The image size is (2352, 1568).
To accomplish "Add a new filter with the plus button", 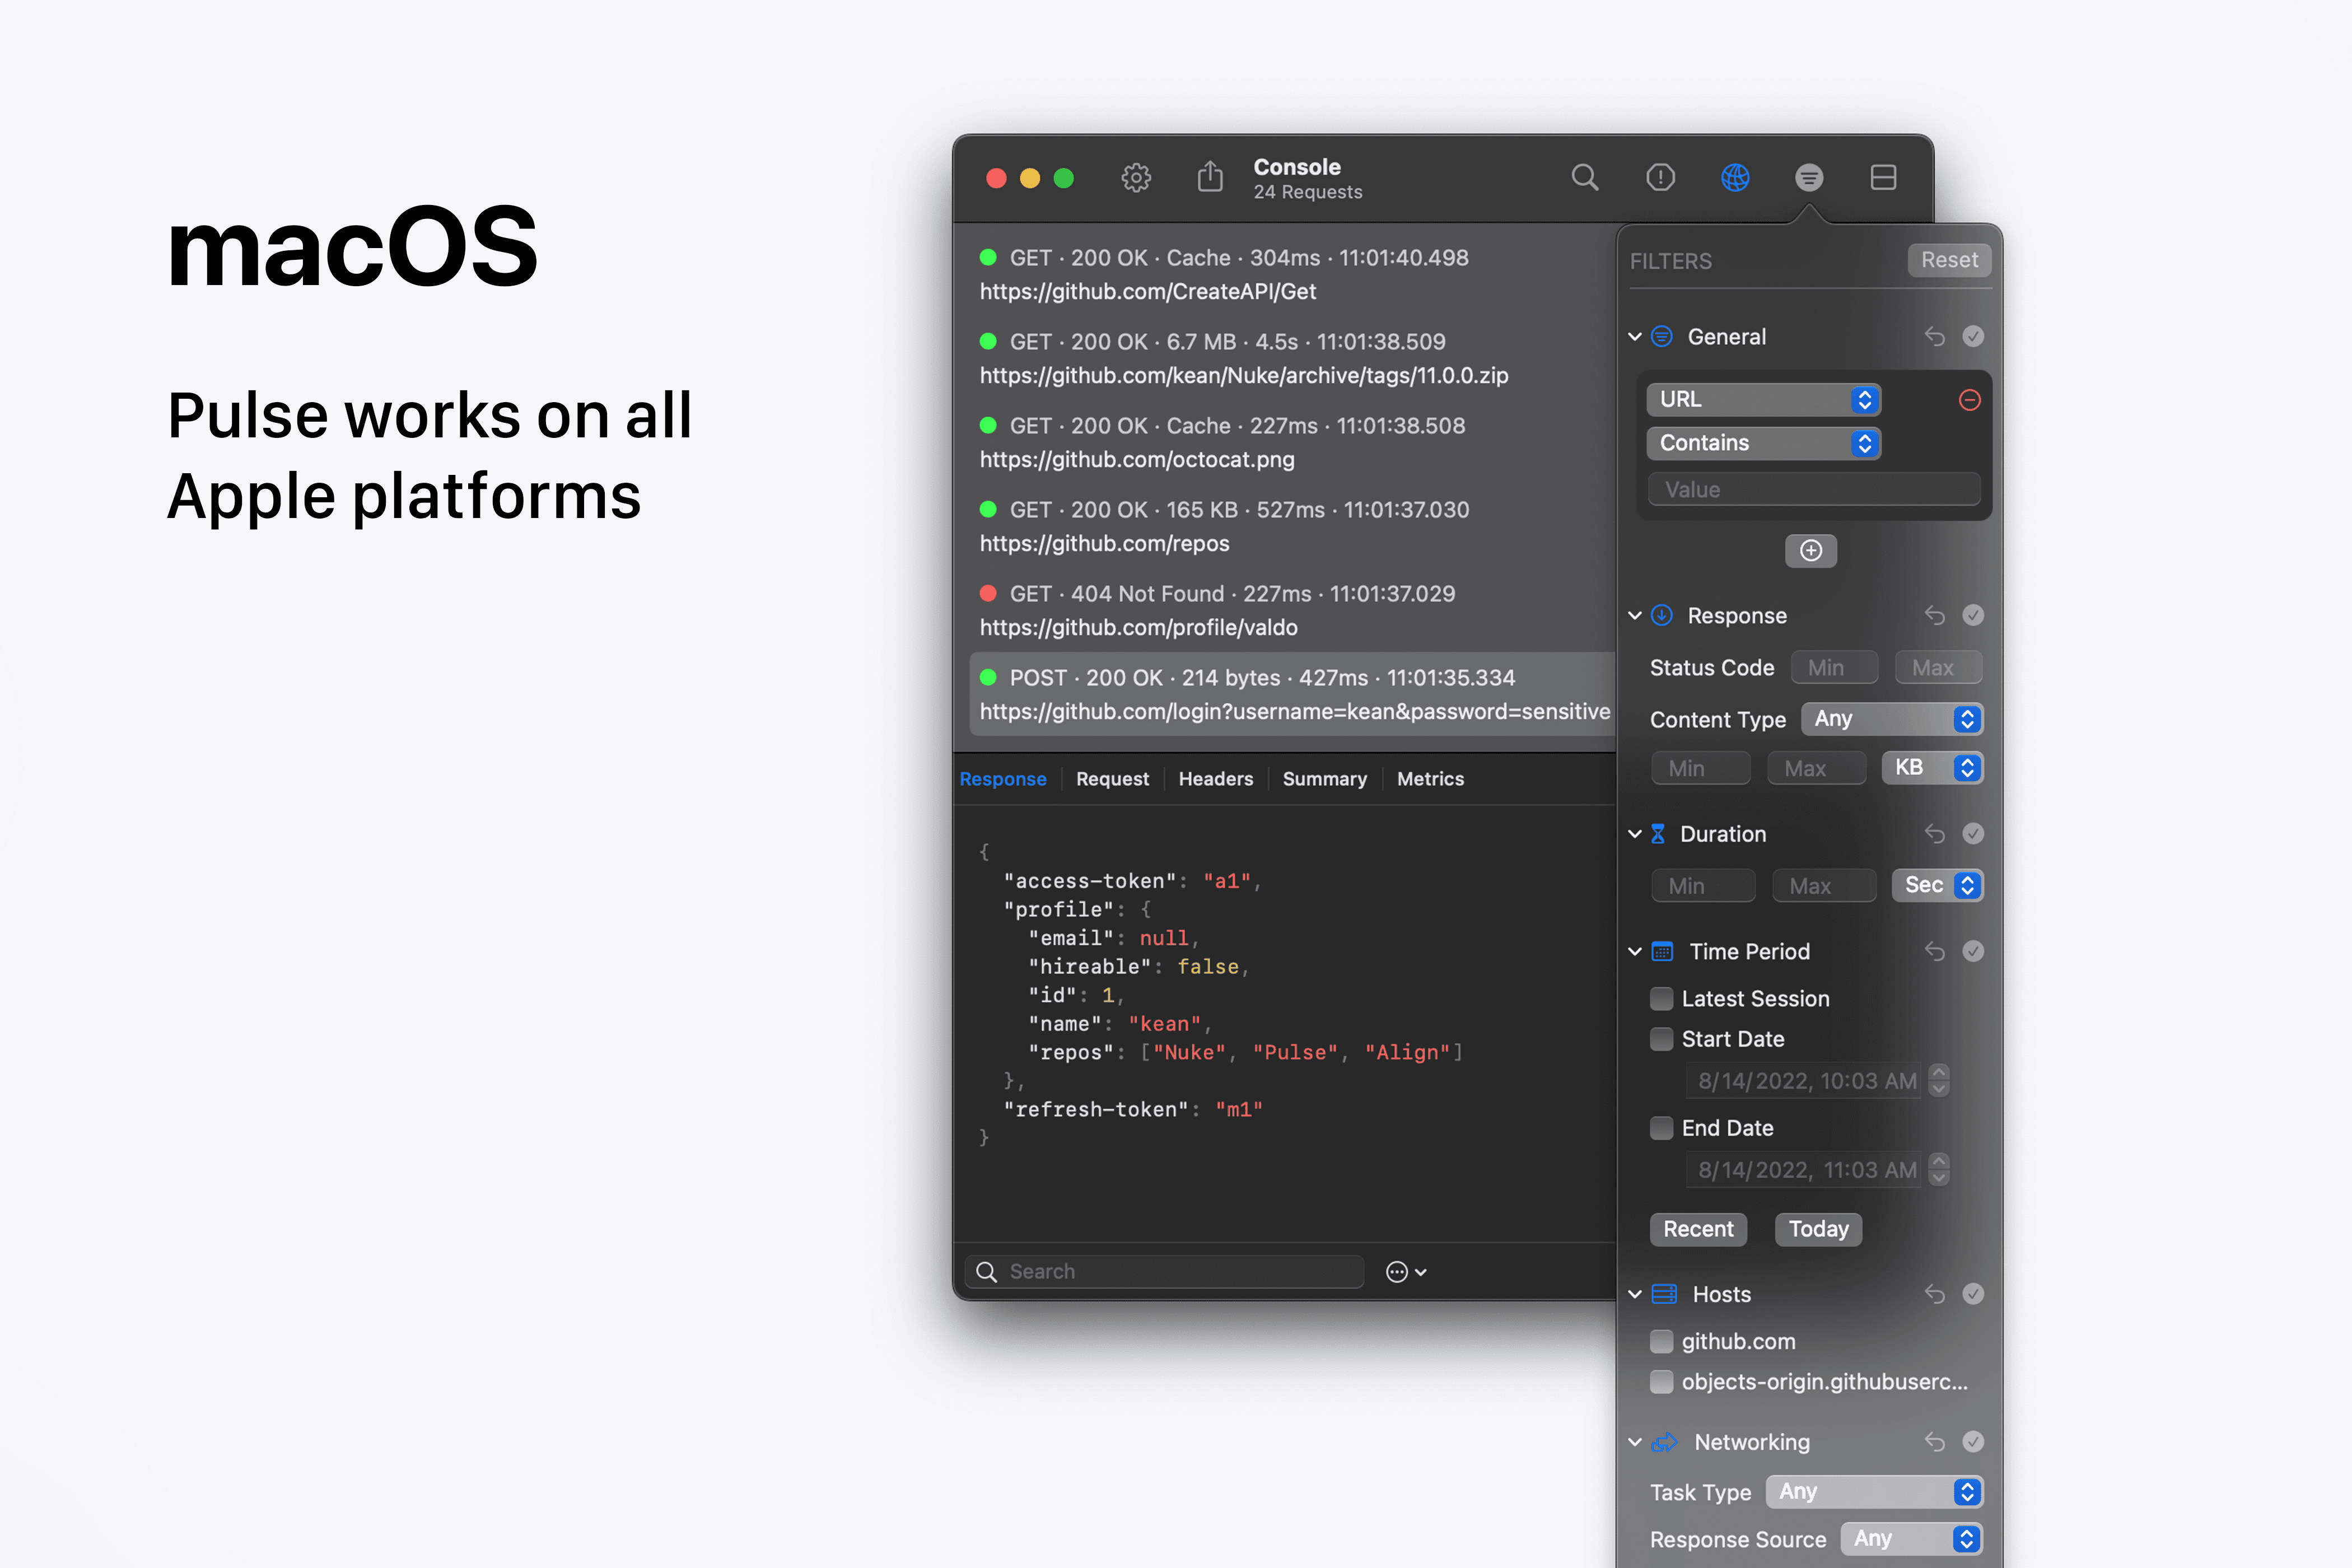I will coord(1811,550).
